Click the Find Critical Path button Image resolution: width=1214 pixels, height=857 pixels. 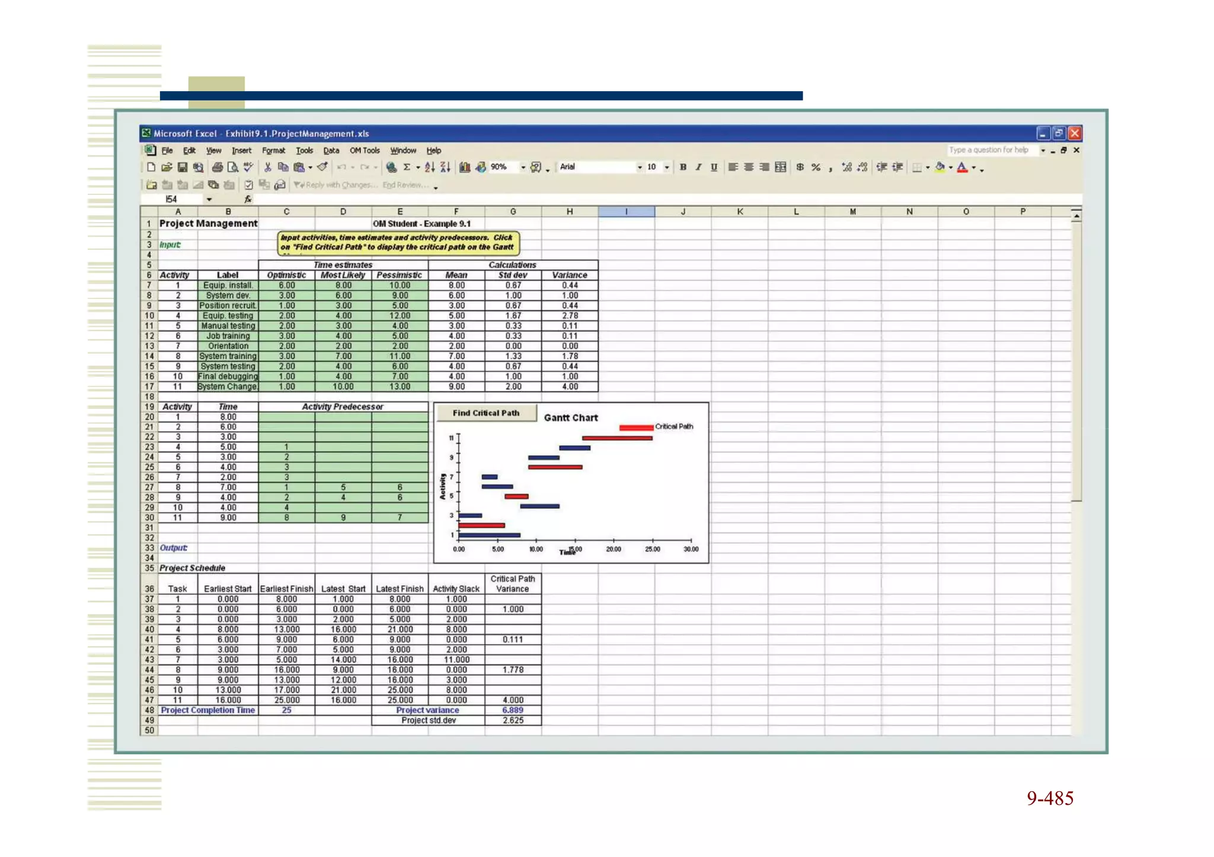pos(485,413)
